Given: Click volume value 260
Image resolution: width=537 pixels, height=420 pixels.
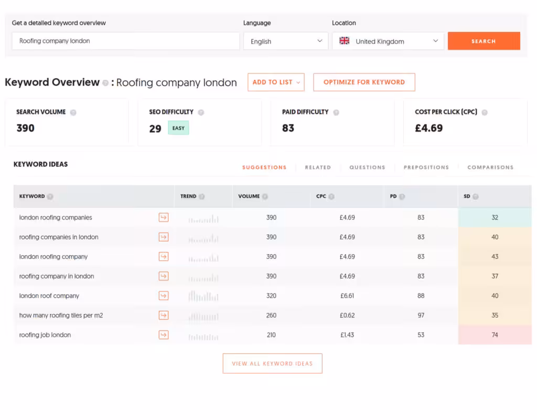Looking at the screenshot, I should pos(271,315).
